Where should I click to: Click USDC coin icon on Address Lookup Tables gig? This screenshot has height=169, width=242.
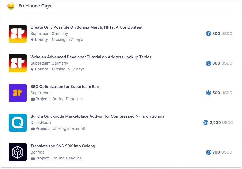(x=208, y=63)
